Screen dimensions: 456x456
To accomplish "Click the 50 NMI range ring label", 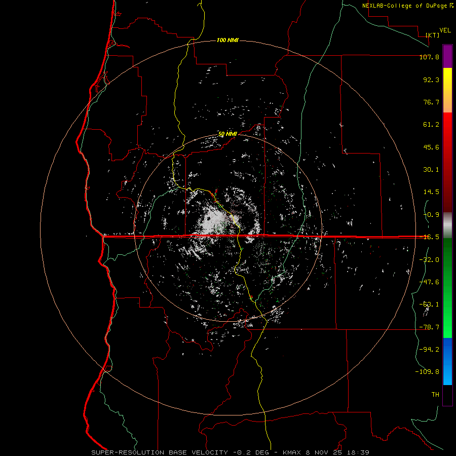I will click(227, 134).
